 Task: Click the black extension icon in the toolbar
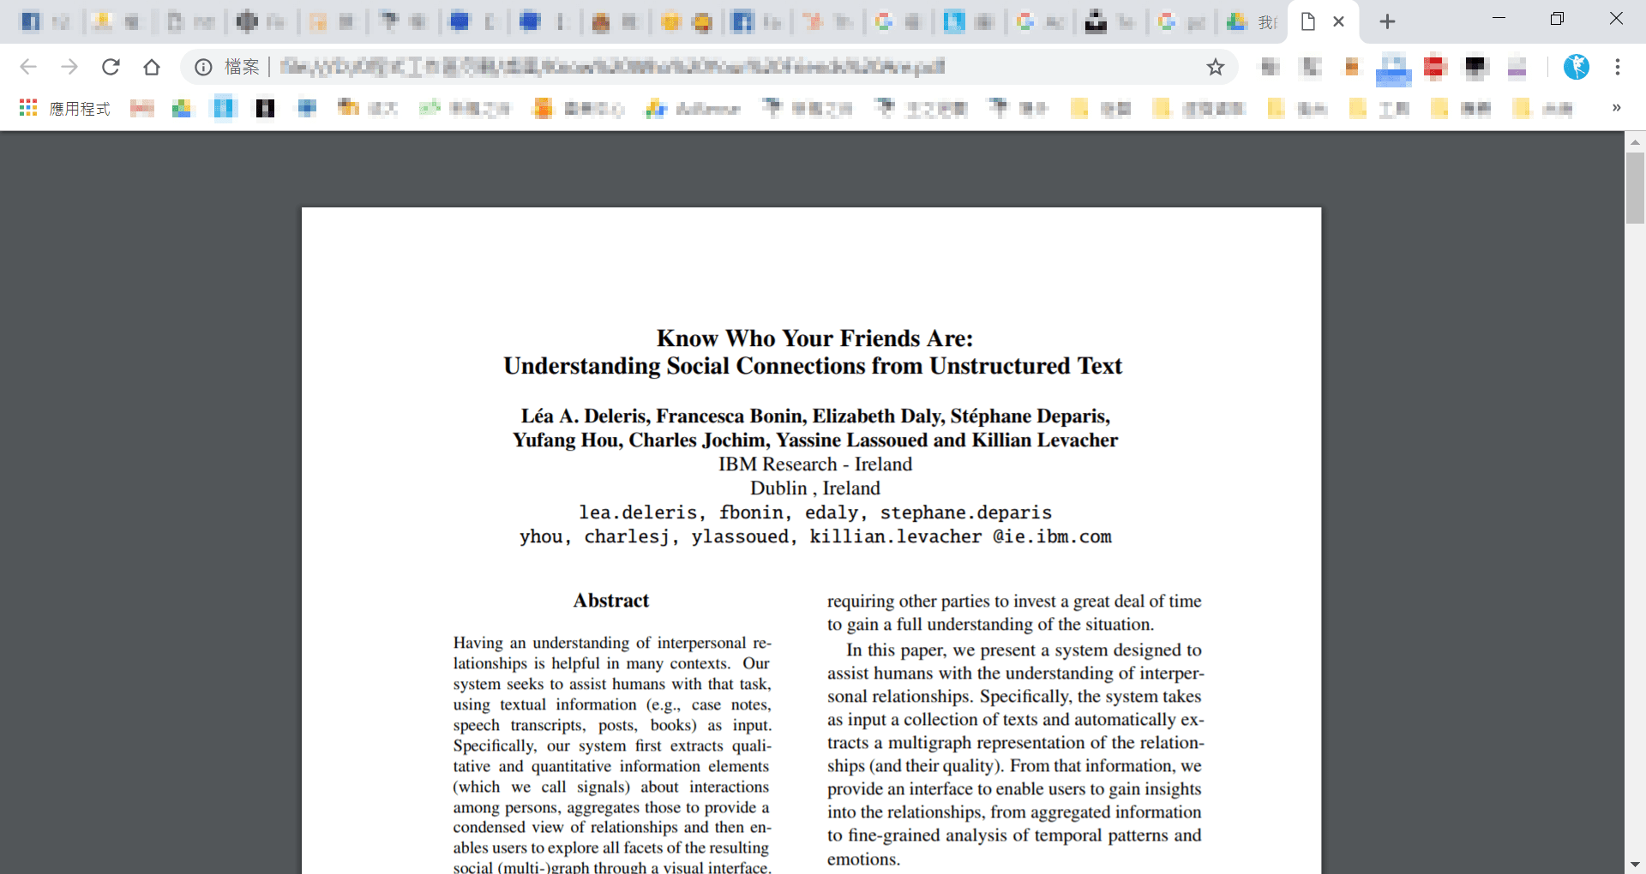coord(1476,67)
